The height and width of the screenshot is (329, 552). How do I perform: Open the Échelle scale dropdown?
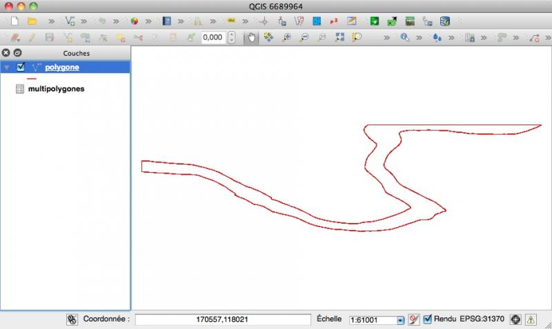pos(400,320)
